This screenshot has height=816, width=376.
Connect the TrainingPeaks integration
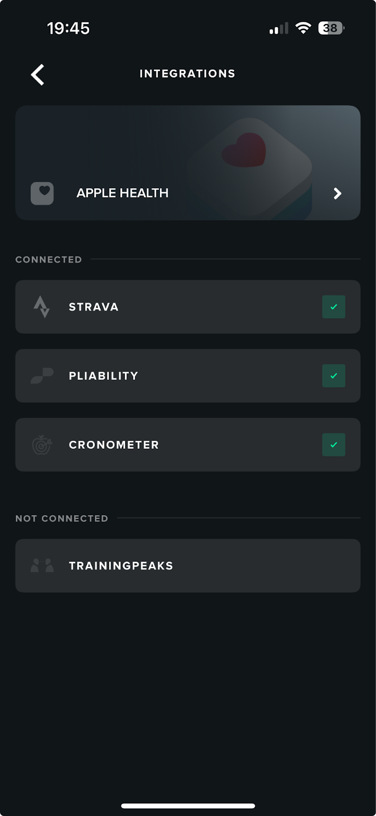click(187, 566)
